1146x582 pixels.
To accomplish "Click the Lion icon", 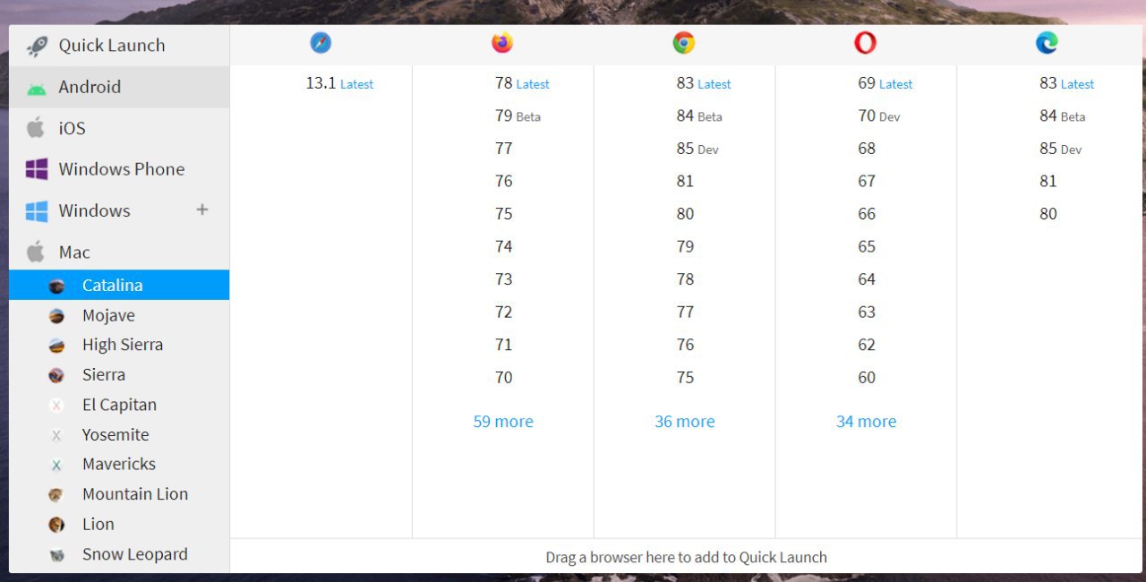I will [x=56, y=525].
